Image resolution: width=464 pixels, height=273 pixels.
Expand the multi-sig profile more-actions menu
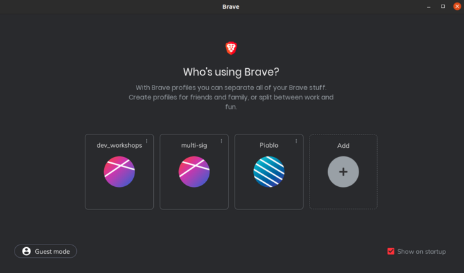point(221,141)
